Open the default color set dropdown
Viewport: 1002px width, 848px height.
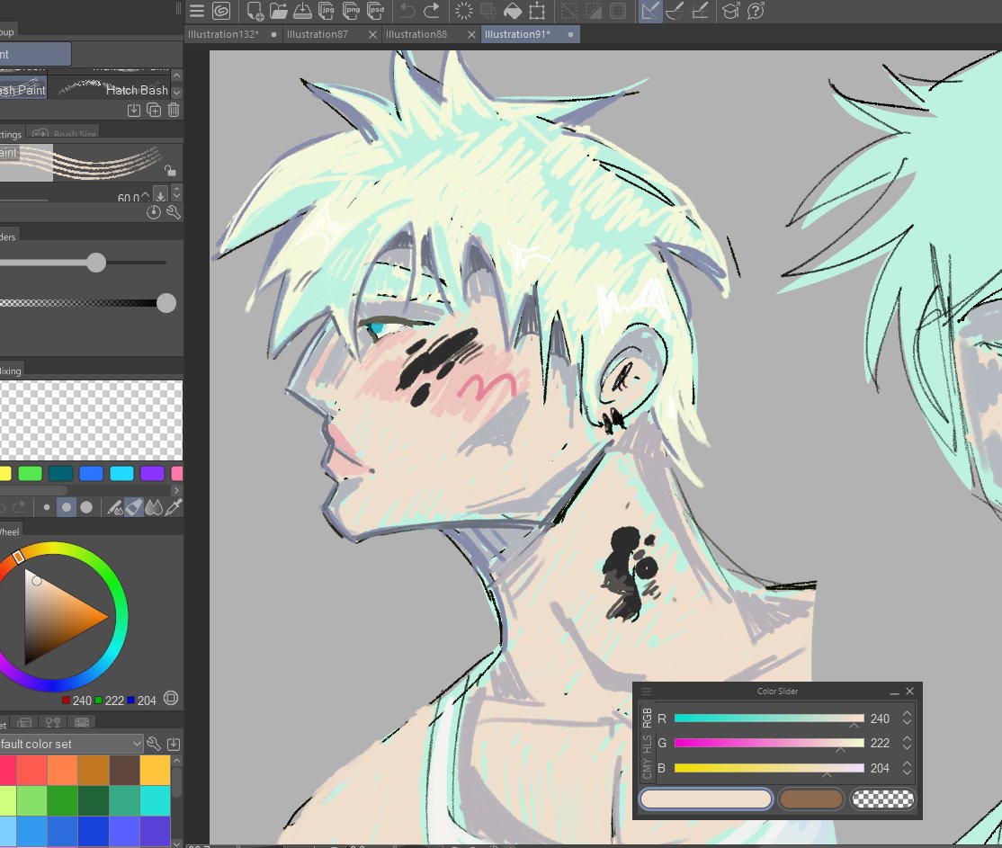pyautogui.click(x=70, y=744)
